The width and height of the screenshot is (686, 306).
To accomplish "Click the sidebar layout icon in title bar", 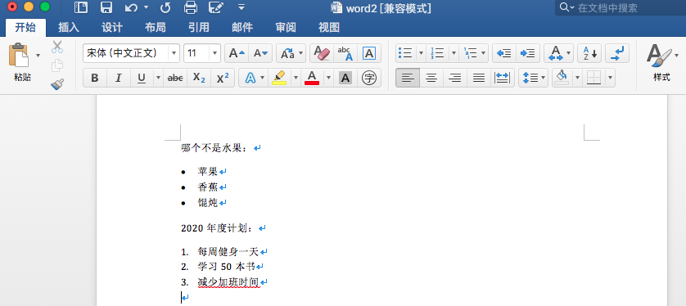I will point(81,7).
